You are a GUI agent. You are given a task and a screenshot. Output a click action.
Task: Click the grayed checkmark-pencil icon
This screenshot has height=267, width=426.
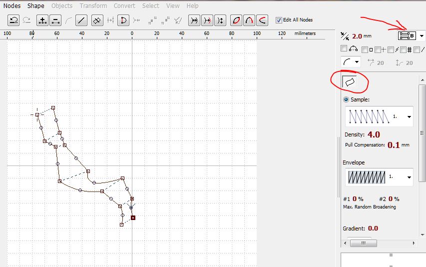(x=178, y=20)
